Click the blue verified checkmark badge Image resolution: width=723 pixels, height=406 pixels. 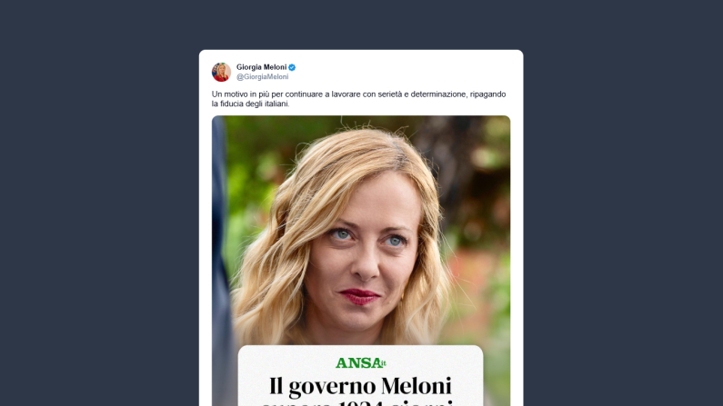(292, 67)
